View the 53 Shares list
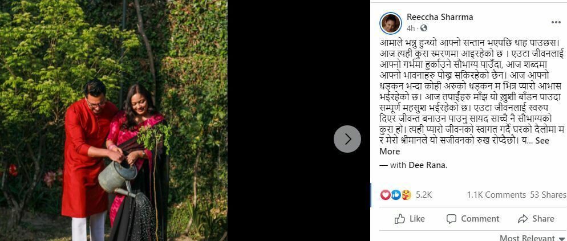This screenshot has height=241, width=567. point(548,195)
